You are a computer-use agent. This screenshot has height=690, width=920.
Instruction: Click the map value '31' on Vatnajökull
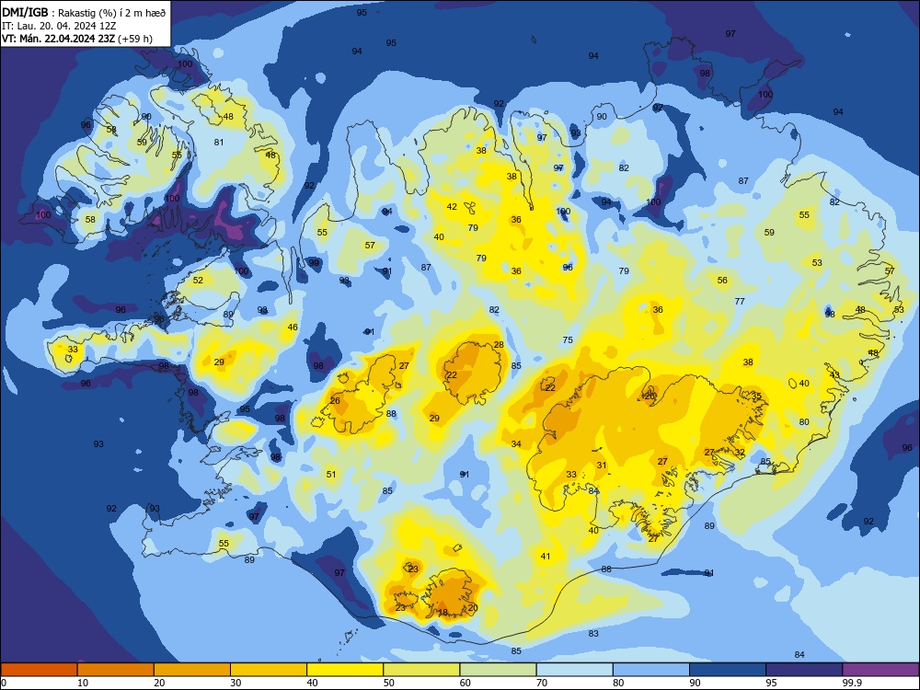pyautogui.click(x=602, y=466)
